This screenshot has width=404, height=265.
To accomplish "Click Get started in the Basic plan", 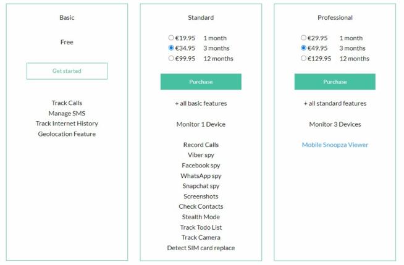I will pos(67,71).
